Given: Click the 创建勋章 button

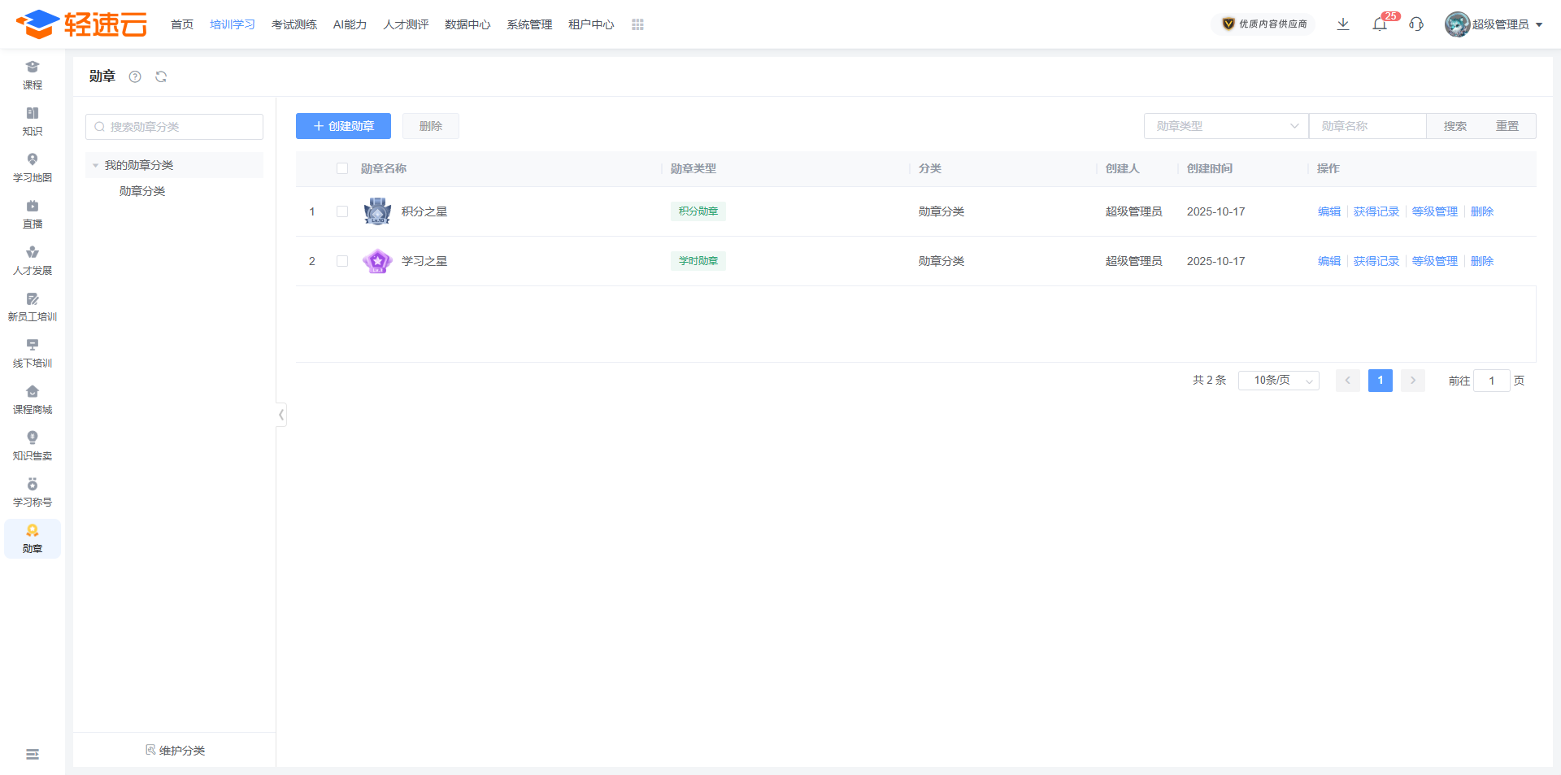Looking at the screenshot, I should [x=343, y=126].
